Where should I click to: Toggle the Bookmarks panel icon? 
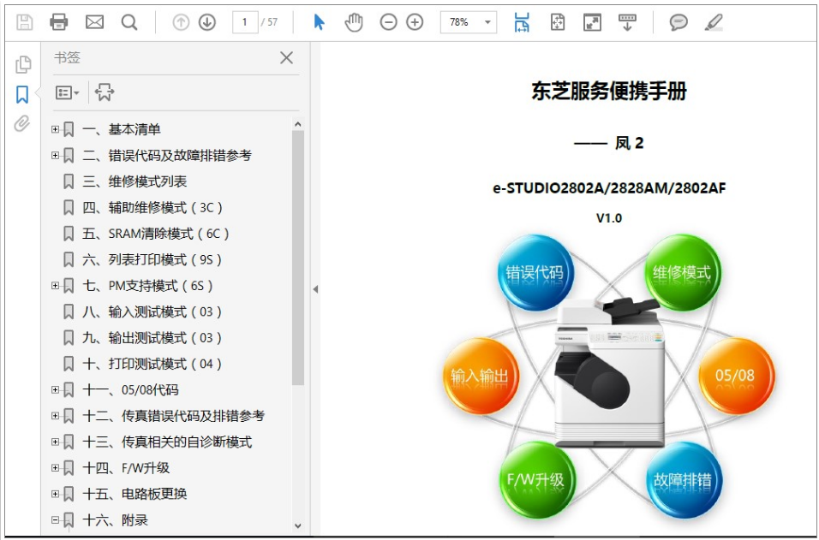(x=22, y=94)
